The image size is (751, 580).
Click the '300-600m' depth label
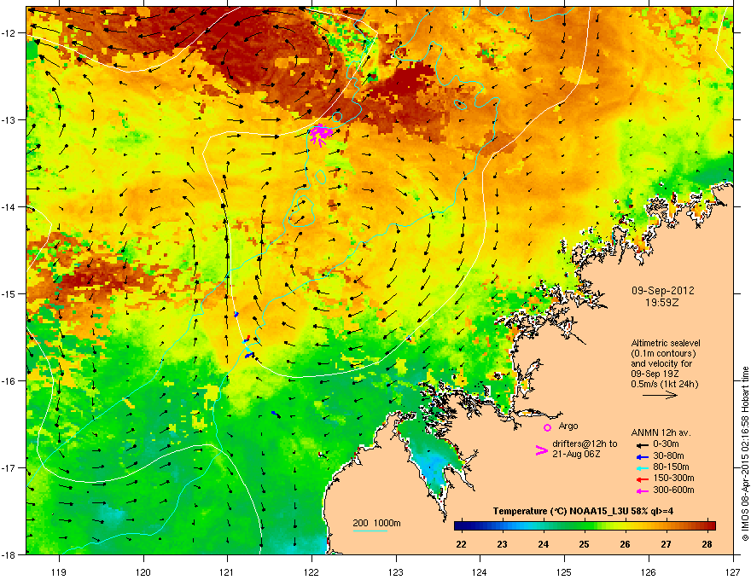tap(673, 490)
